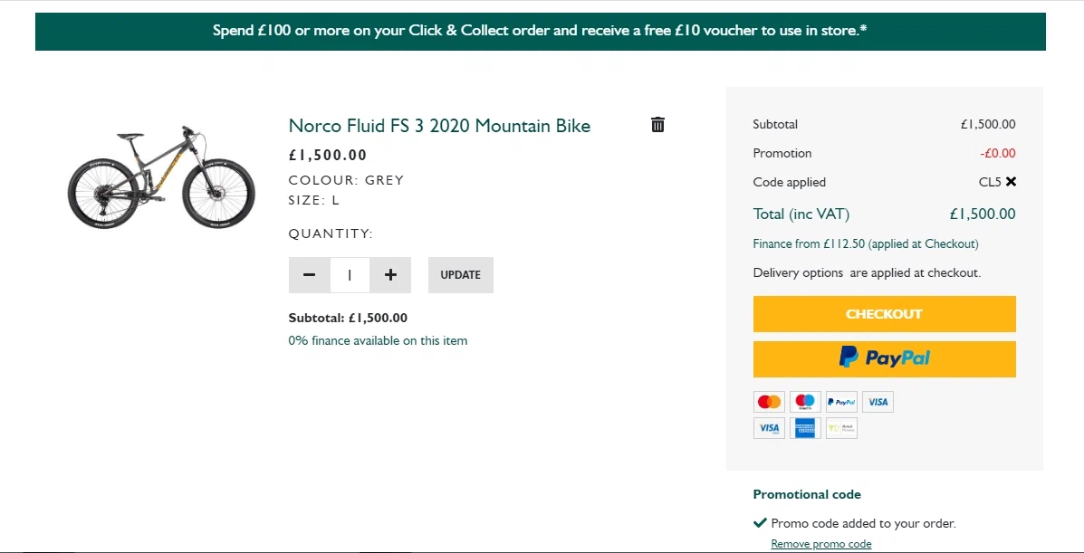Proceed with the yellow CHECKOUT button
The width and height of the screenshot is (1084, 553).
tap(884, 314)
